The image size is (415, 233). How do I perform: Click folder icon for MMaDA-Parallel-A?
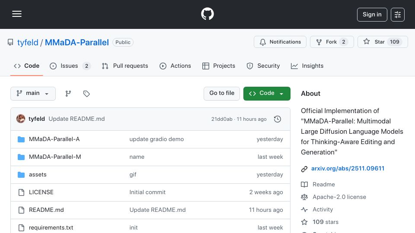(21, 139)
